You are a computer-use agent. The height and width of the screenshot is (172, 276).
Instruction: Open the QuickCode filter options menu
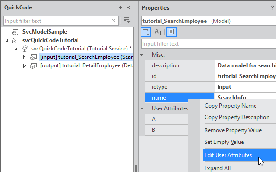127,21
